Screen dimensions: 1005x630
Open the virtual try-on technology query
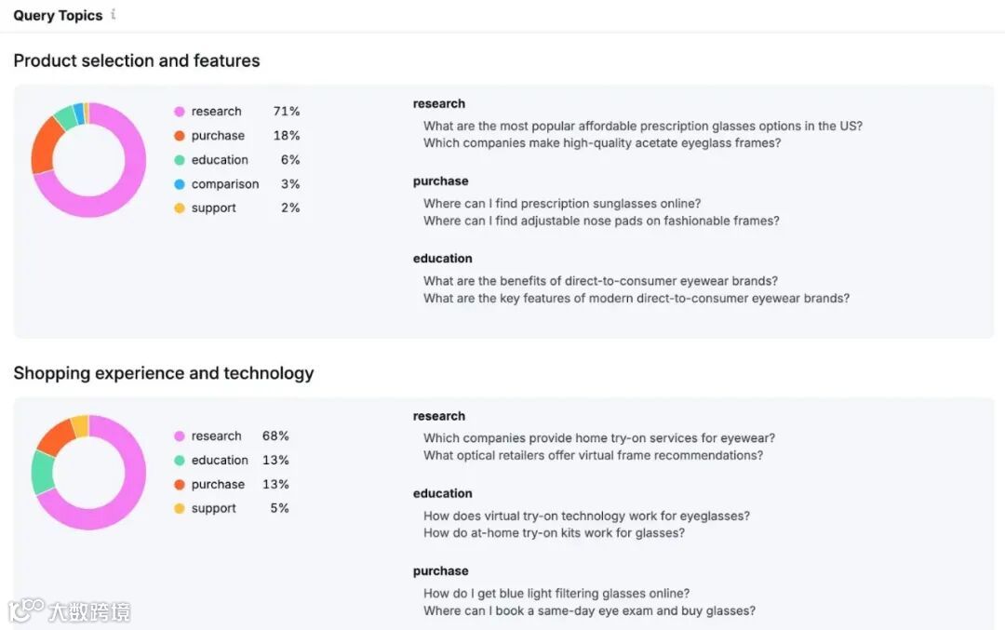(586, 516)
